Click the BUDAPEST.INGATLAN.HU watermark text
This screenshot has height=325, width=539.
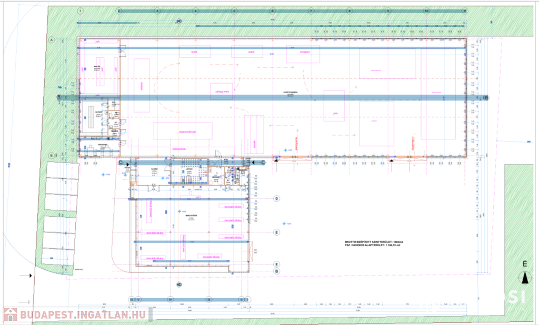(x=86, y=315)
